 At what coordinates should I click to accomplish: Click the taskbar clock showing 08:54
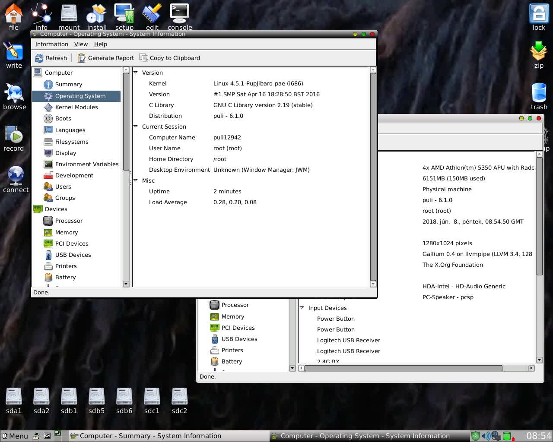(x=538, y=436)
